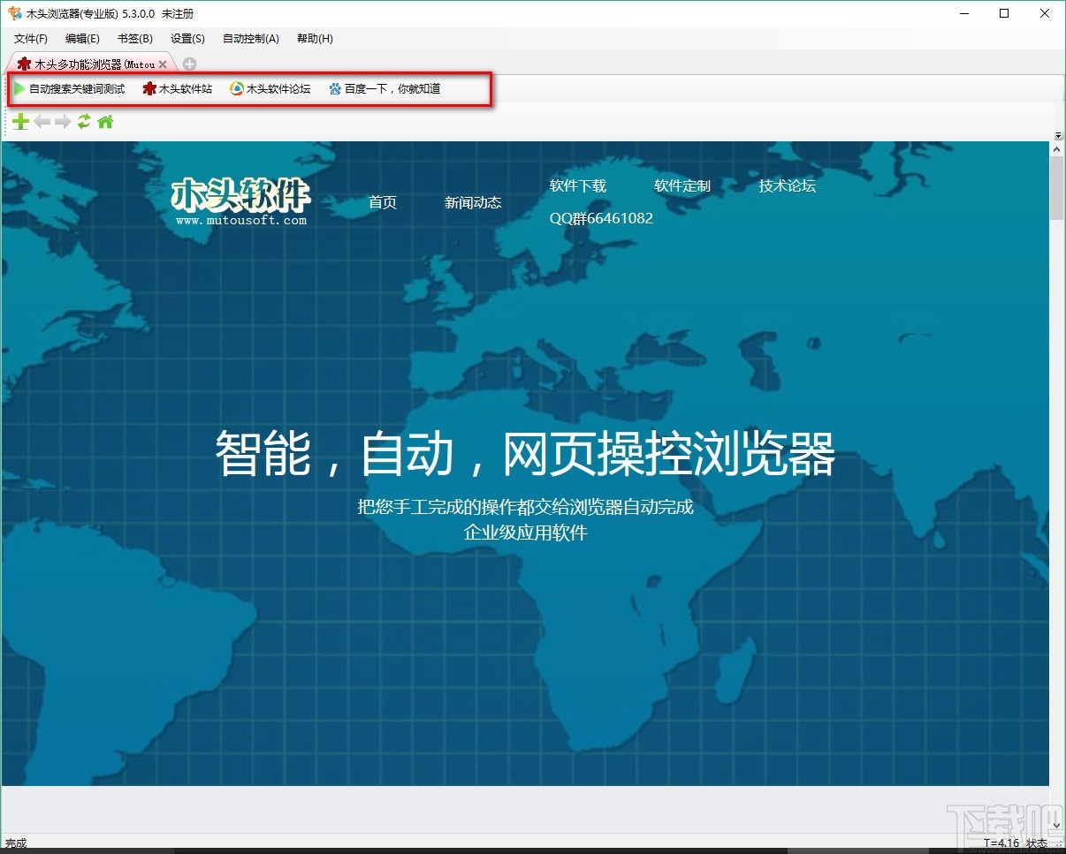Click the 企业级应用软件 subtitle text
1066x854 pixels.
click(x=526, y=533)
